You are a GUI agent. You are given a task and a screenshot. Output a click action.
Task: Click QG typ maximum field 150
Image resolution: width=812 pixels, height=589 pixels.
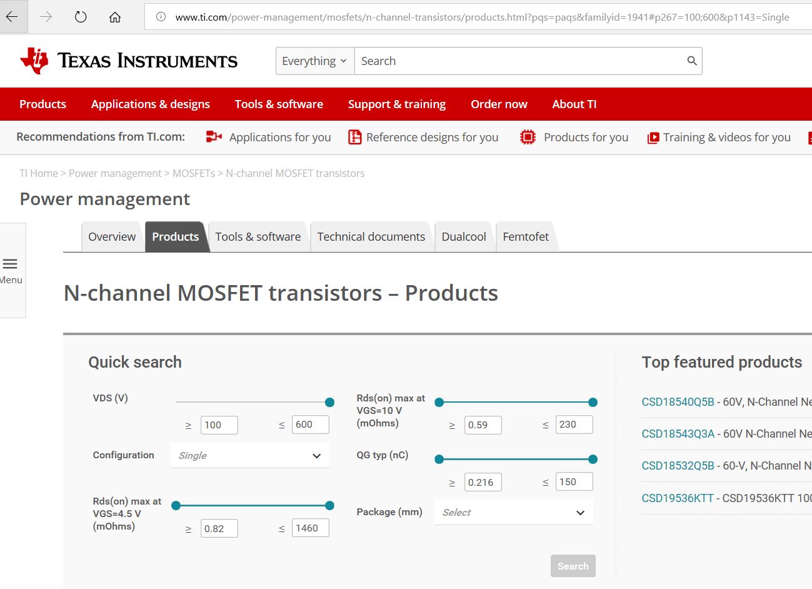coord(574,482)
